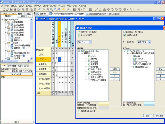Toggle the 図の値の自動設定 checkbox
This screenshot has height=124, width=165.
(x=79, y=111)
